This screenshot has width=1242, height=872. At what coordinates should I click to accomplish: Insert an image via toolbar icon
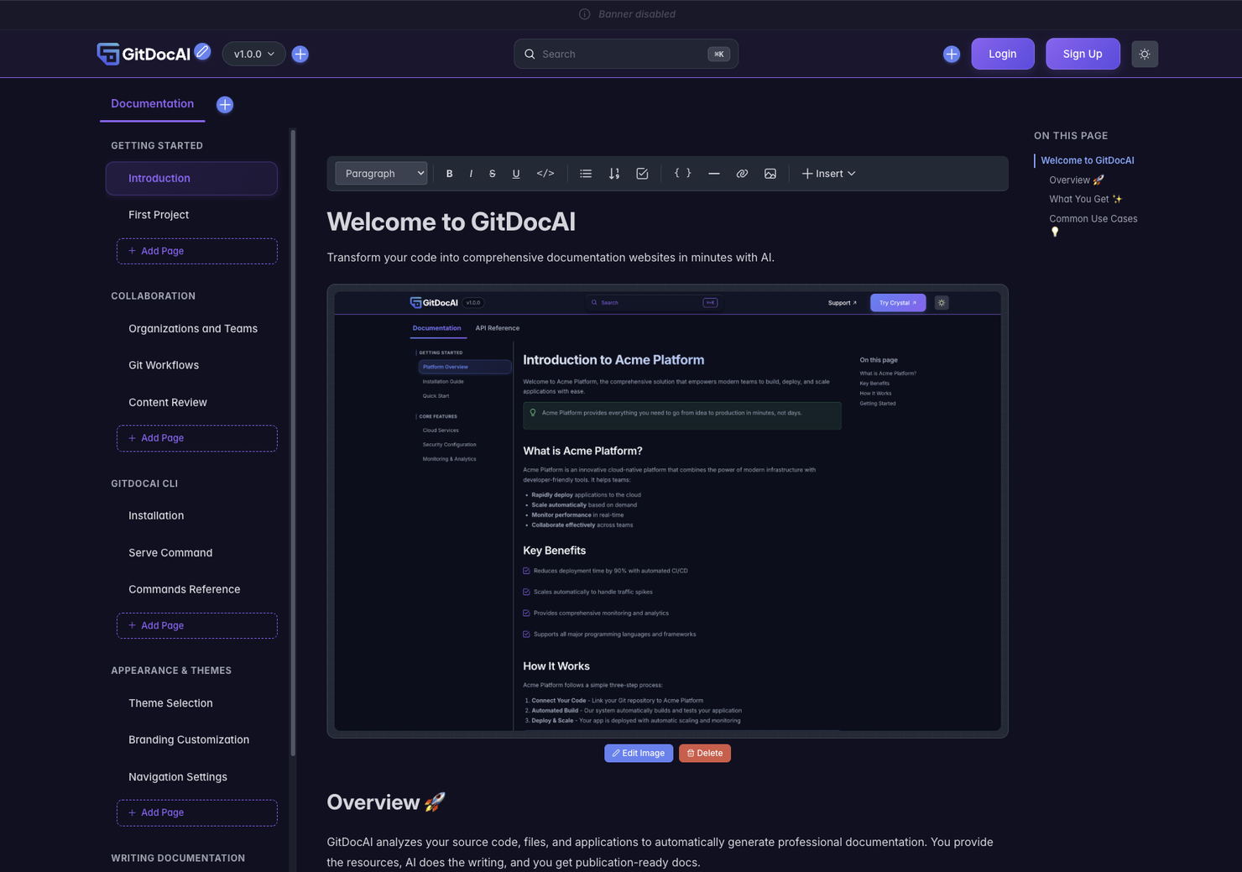[x=770, y=174]
